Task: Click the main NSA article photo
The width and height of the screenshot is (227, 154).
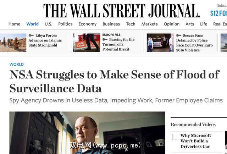Action: coord(87,133)
